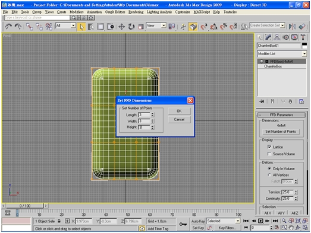Toggle the 3D Snaps magnet
This screenshot has height=233, width=311.
[204, 27]
